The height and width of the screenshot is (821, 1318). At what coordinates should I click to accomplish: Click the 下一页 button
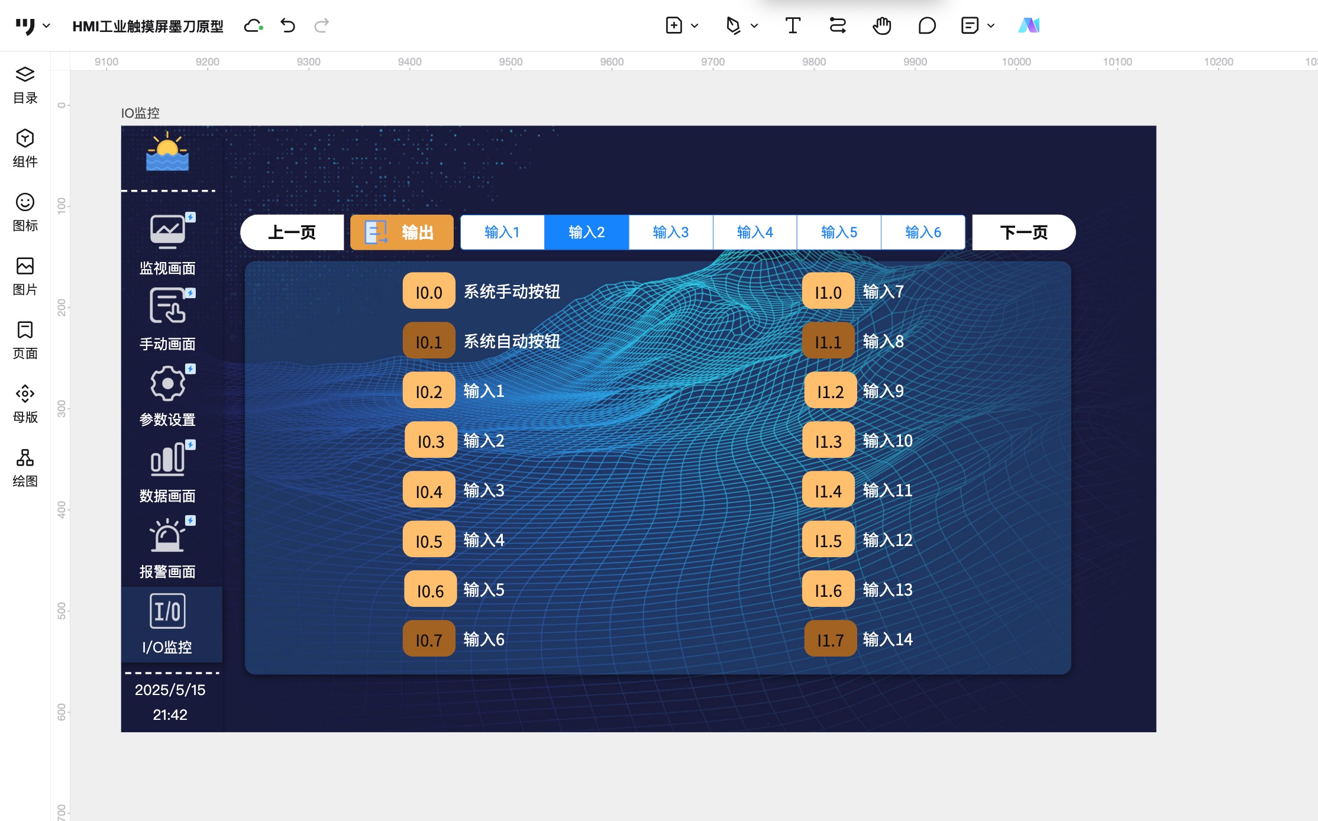tap(1023, 232)
